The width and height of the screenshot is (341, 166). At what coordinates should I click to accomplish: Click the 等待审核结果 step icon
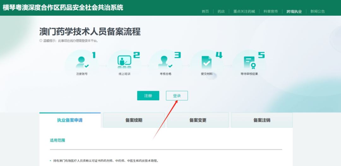pyautogui.click(x=249, y=62)
